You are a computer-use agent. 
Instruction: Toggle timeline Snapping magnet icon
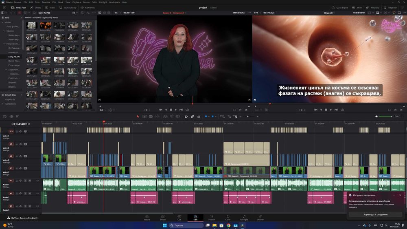pyautogui.click(x=186, y=117)
